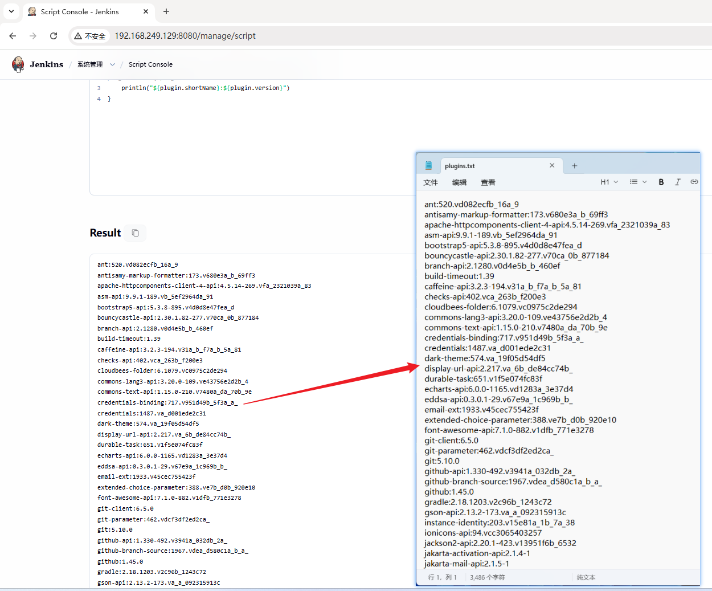Click ionicons-api line in Notepad

[x=483, y=532]
